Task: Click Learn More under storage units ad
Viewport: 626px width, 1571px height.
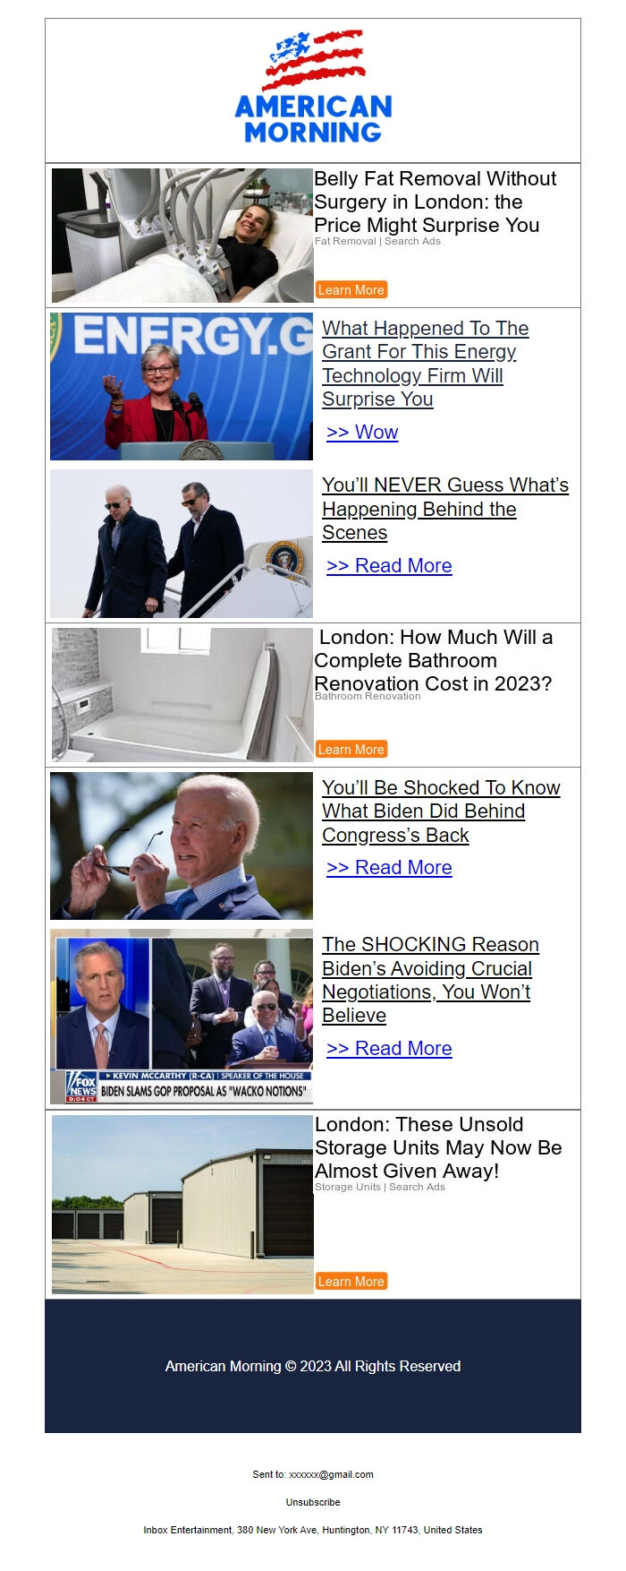Action: click(x=351, y=1281)
